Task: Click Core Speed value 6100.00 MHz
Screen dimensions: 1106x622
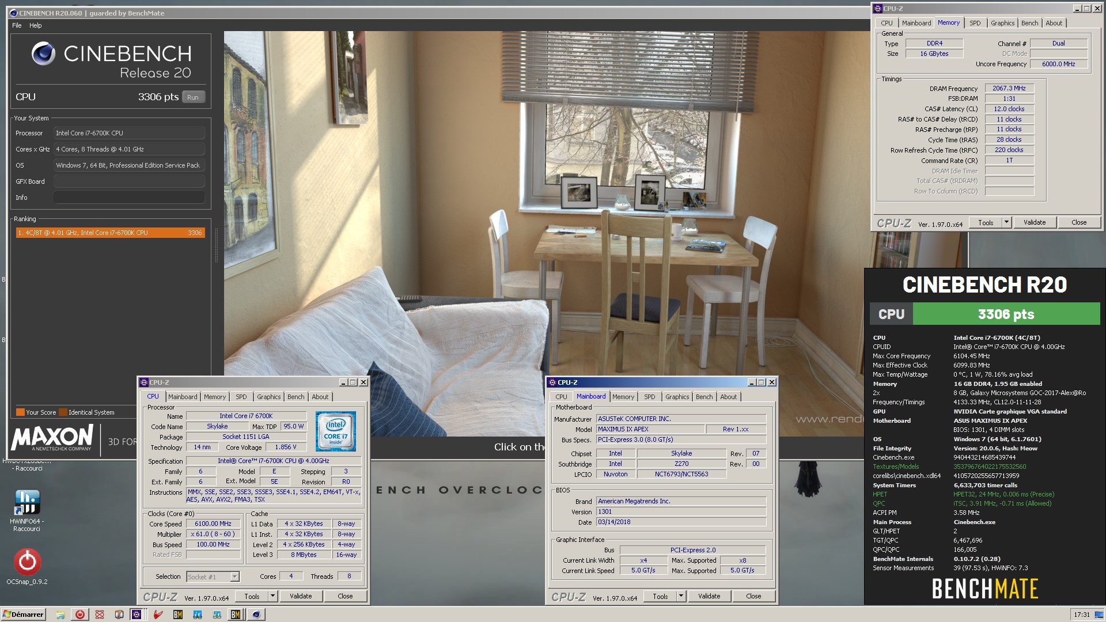Action: pos(213,524)
